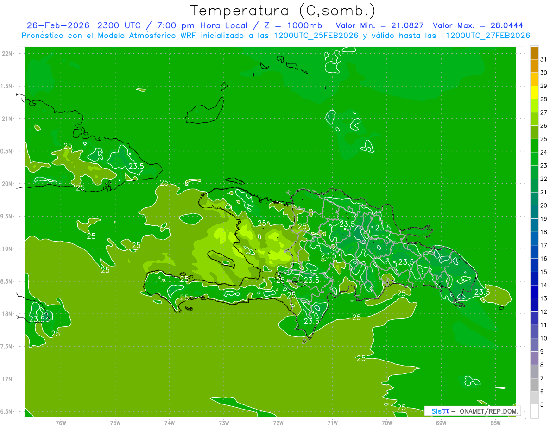Viewport: 556px width, 429px height.
Task: Click the colorbar legend value '5'
Action: click(x=542, y=405)
